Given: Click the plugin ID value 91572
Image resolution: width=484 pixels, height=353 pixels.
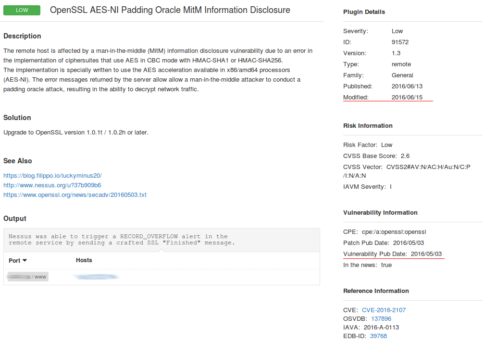Looking at the screenshot, I should click(400, 42).
